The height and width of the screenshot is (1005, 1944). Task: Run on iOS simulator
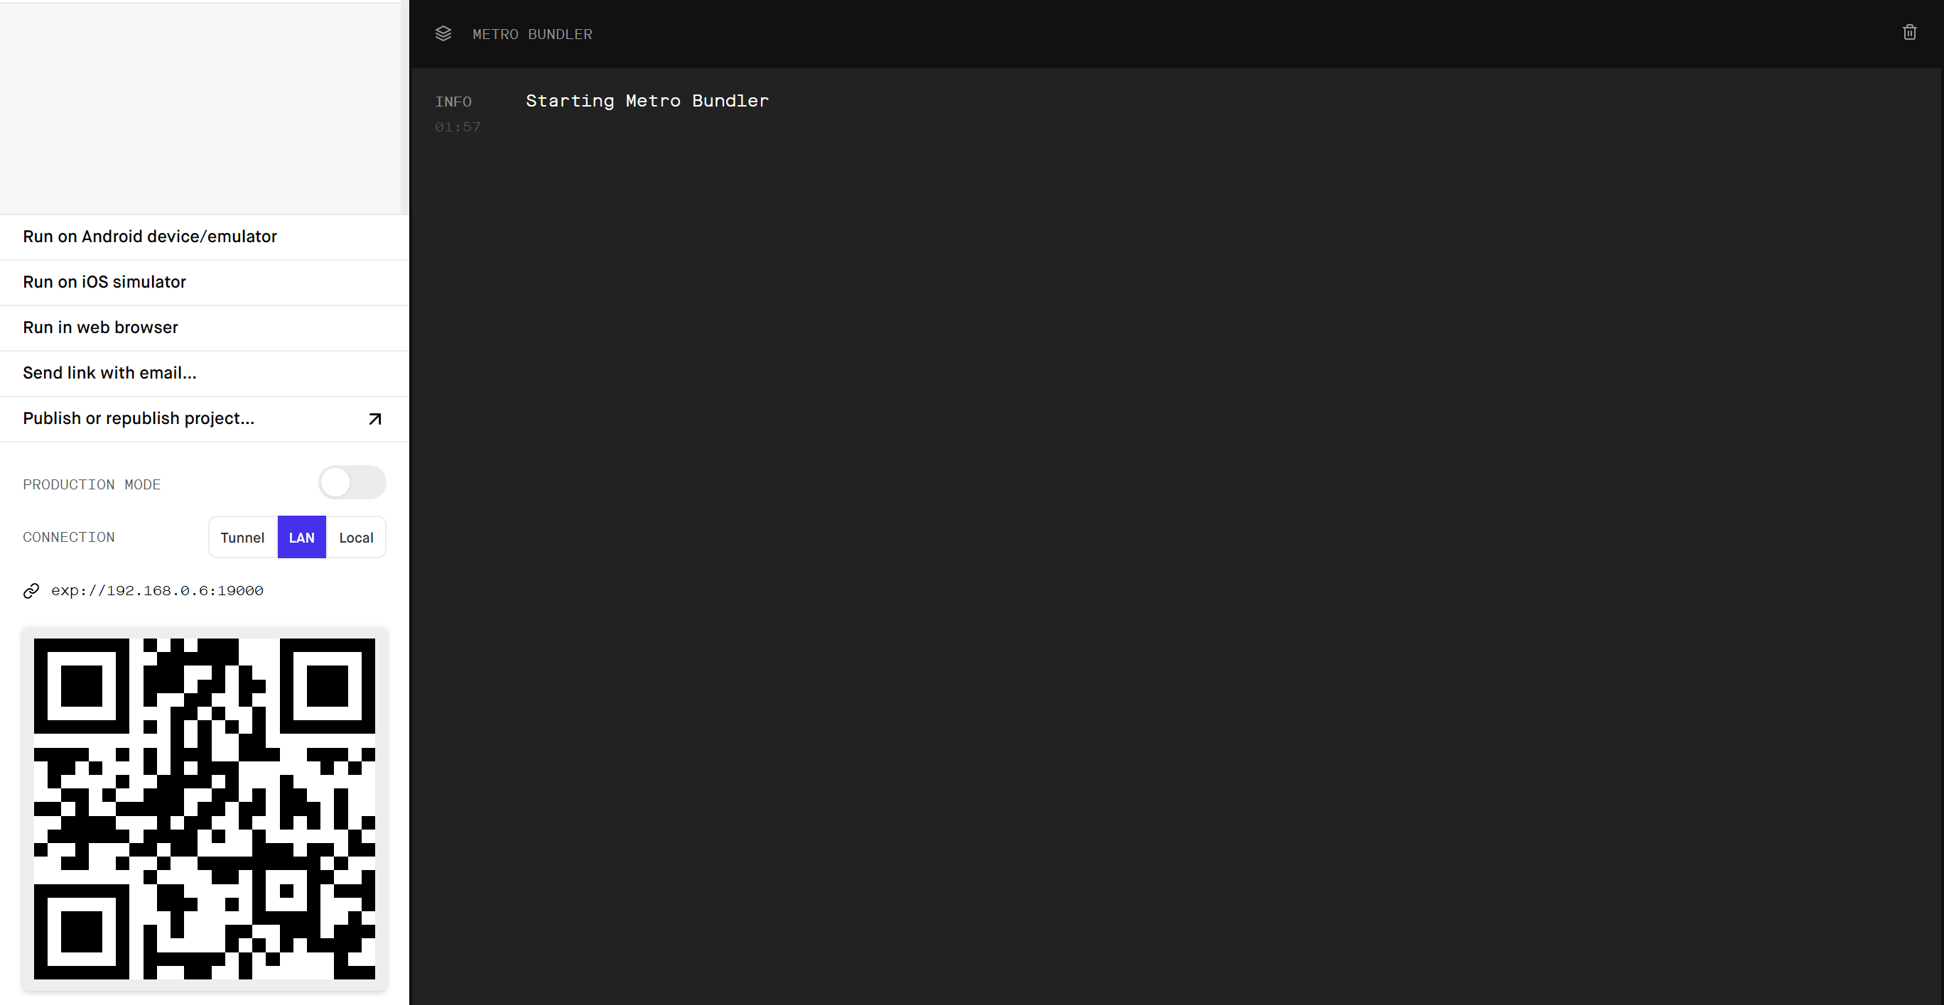coord(104,281)
